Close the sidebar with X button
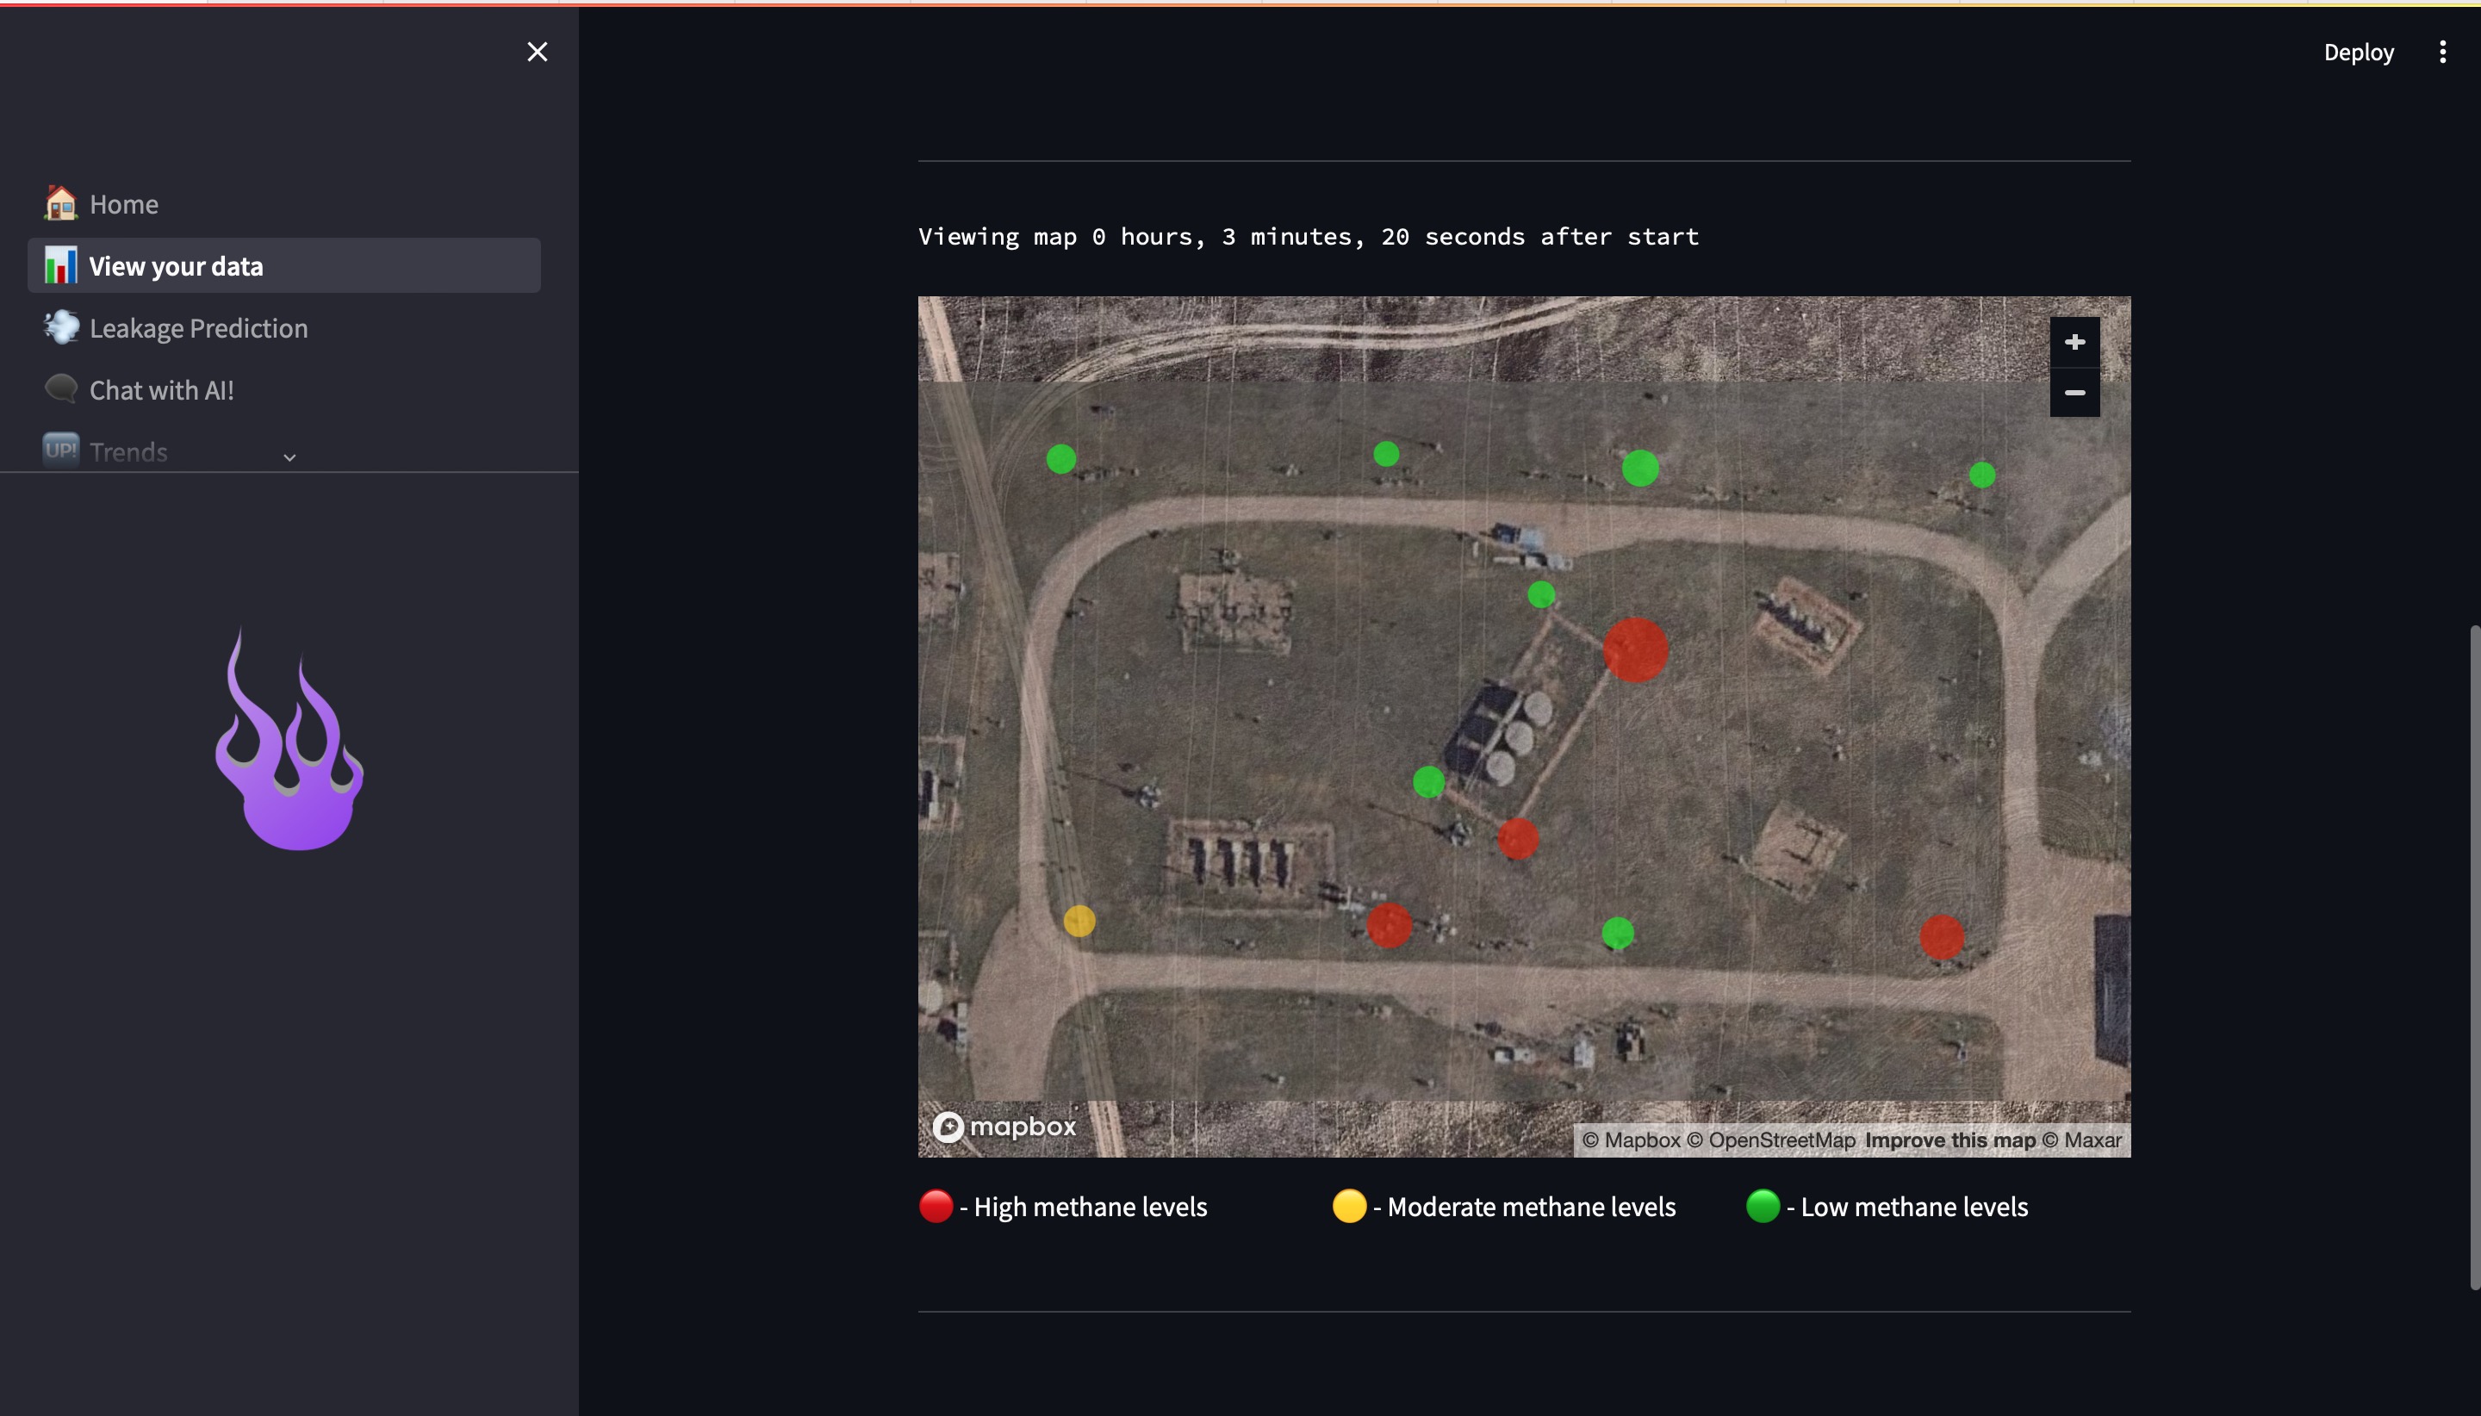The height and width of the screenshot is (1416, 2481). click(537, 53)
